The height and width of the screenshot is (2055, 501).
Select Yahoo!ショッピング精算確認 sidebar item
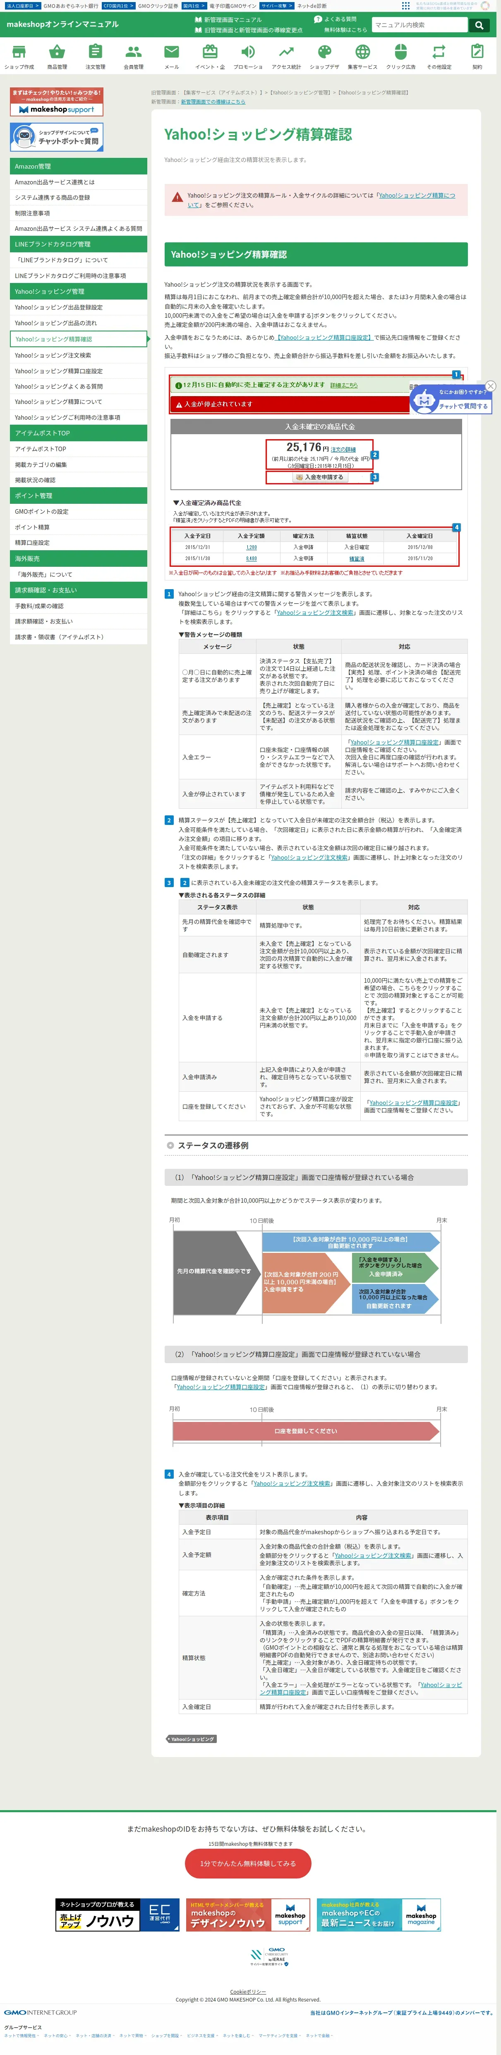tap(79, 339)
